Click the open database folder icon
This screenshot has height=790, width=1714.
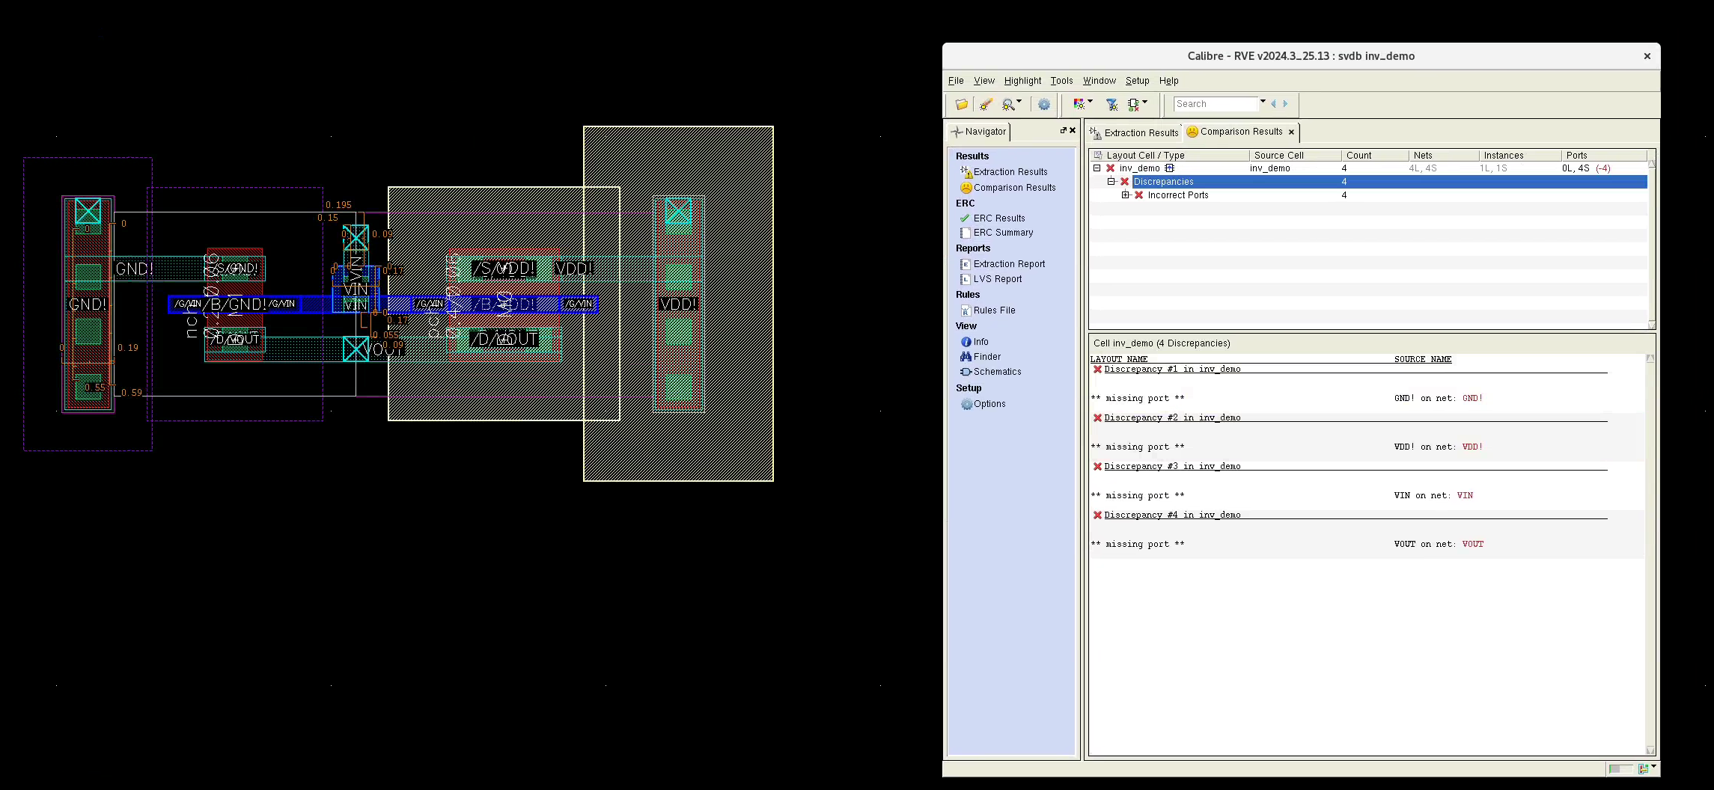coord(961,105)
